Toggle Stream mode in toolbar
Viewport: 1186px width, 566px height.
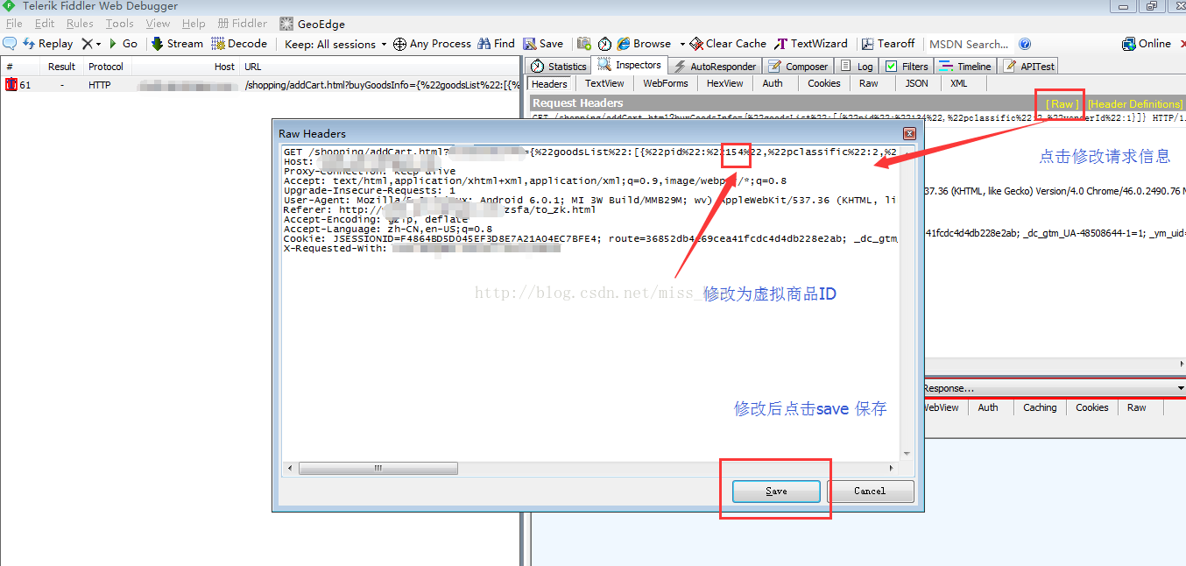click(177, 43)
